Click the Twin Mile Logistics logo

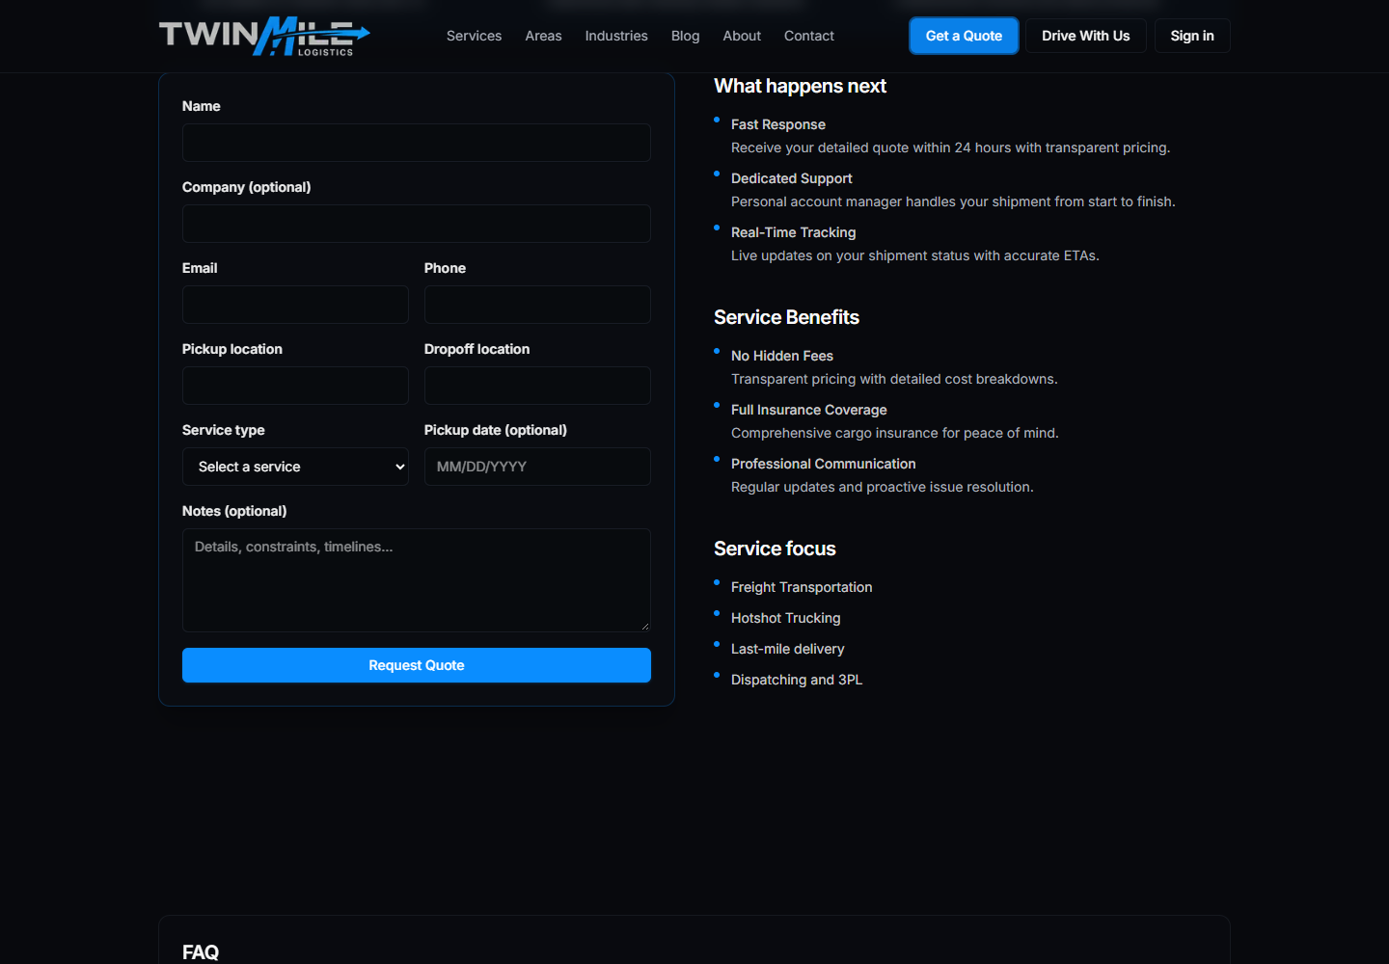click(264, 37)
